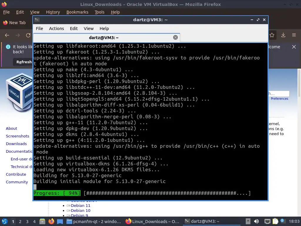Go back in Firefox
Viewport: 301px width, 226px height.
click(x=7, y=35)
